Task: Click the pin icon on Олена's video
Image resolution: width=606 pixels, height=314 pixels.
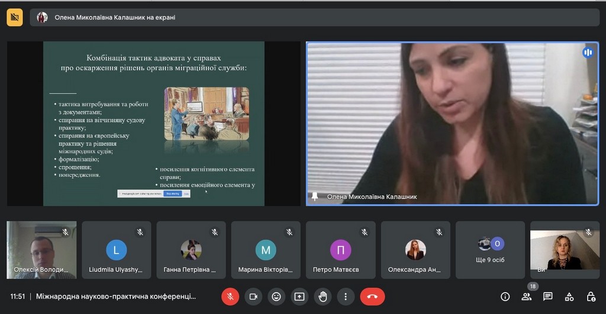Action: point(315,197)
